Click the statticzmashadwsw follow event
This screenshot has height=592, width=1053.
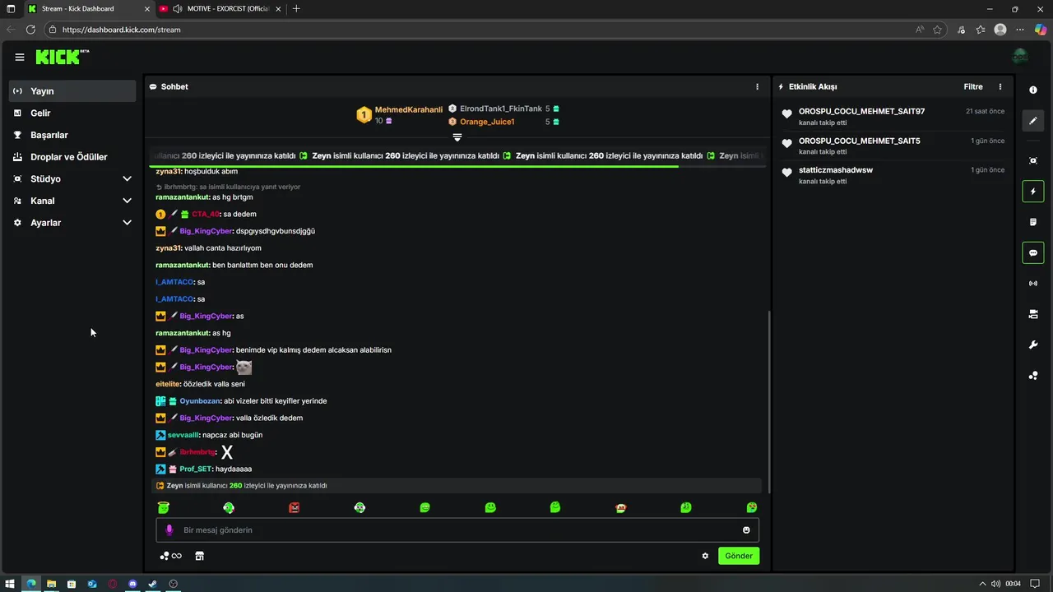pos(895,175)
